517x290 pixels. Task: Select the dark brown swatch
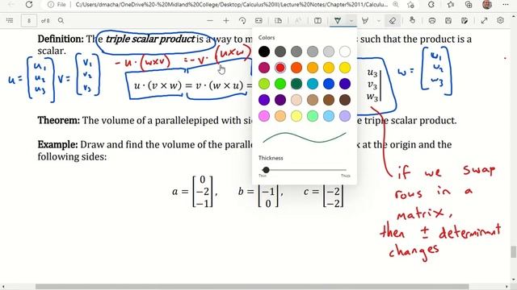(345, 100)
